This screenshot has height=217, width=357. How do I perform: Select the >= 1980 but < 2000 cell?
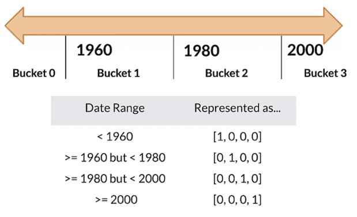115,178
